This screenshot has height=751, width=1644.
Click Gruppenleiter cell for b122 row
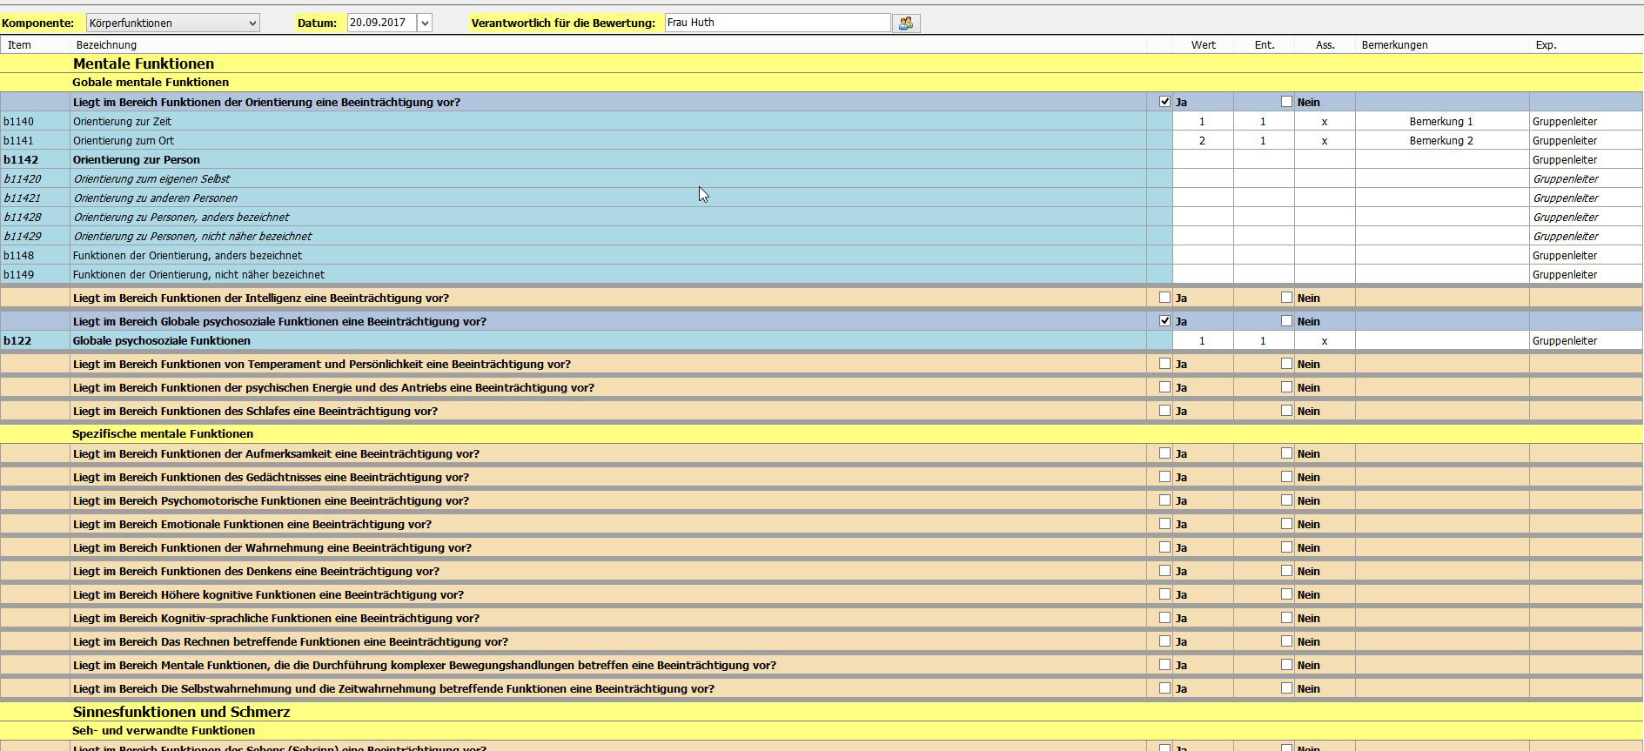point(1564,341)
